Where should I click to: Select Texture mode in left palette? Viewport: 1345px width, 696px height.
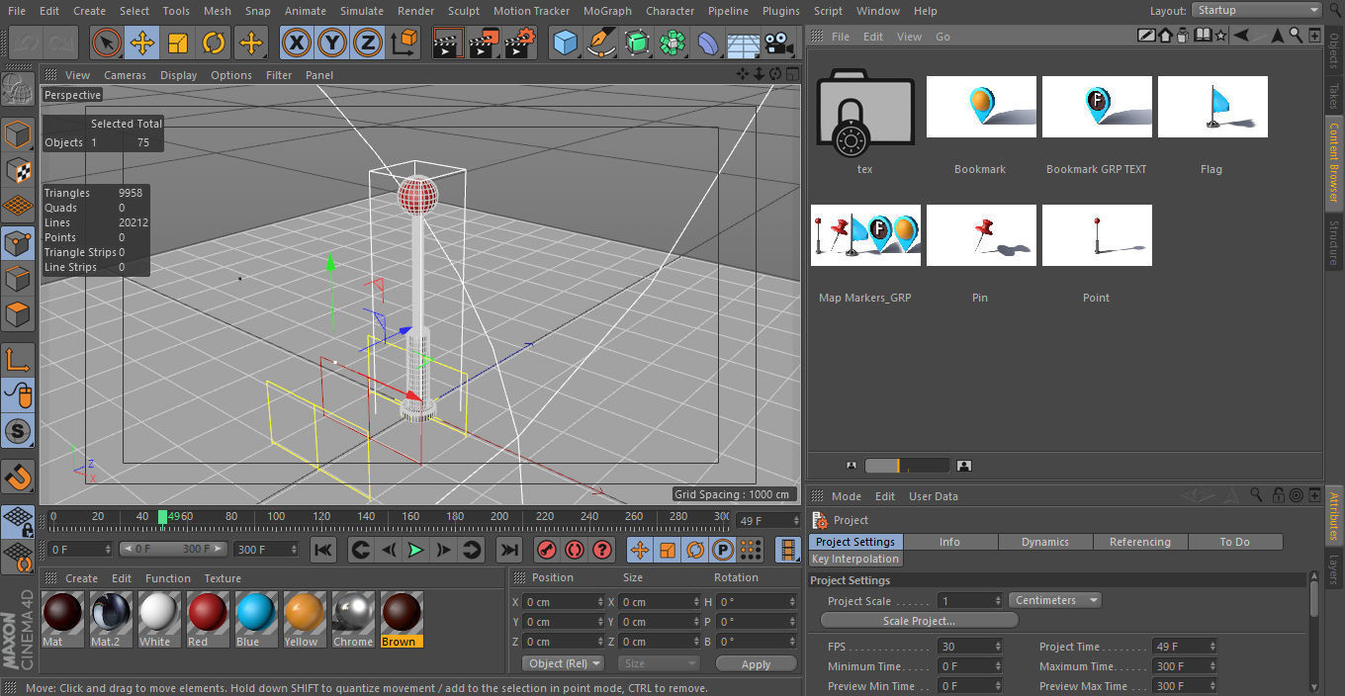[18, 169]
